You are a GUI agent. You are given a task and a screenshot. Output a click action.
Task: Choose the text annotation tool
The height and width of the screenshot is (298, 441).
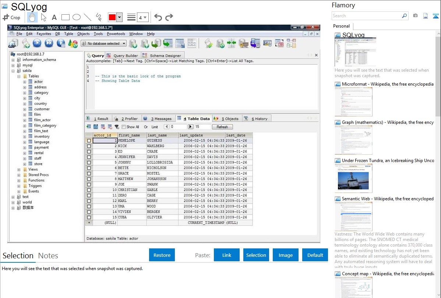click(x=54, y=17)
